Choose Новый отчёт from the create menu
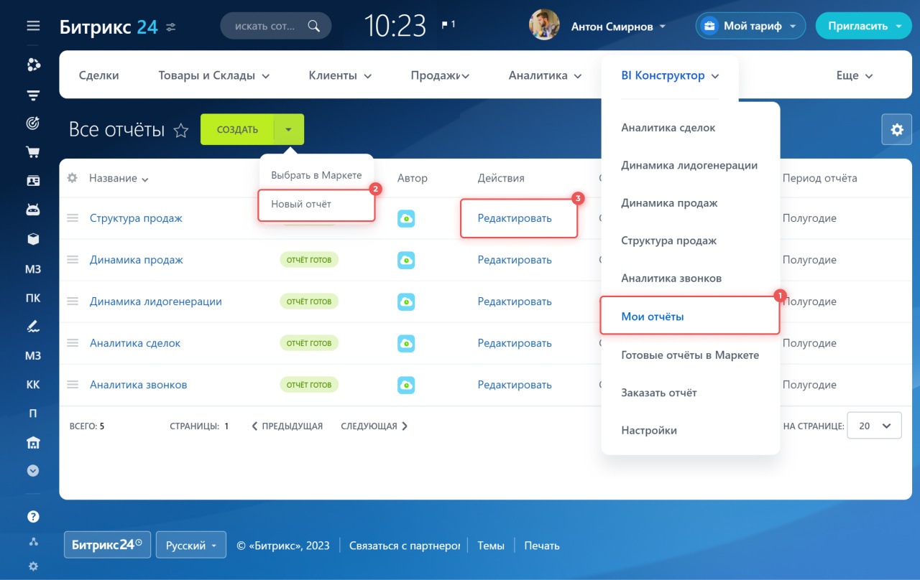 tap(301, 204)
